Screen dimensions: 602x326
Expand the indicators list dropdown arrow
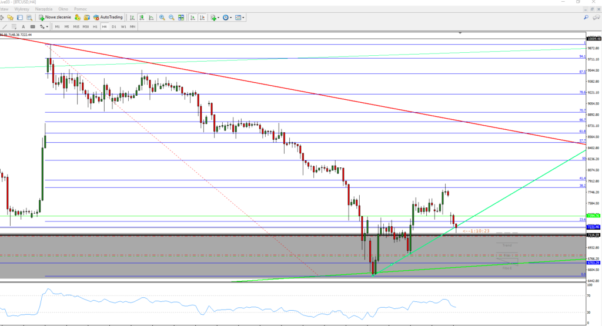(219, 17)
